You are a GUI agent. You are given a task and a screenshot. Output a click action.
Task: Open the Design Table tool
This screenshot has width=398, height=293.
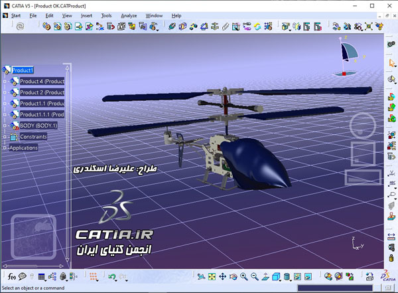pos(42,276)
